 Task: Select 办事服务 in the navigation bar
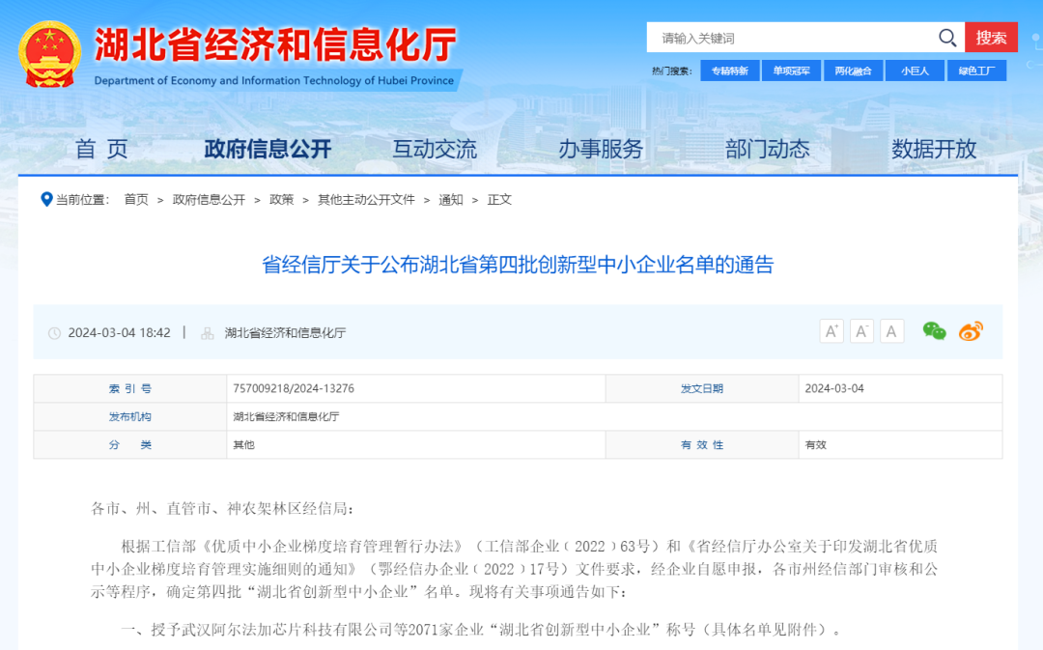coord(599,149)
